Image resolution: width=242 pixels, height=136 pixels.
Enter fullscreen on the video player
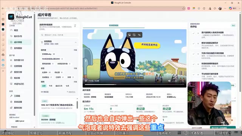176,81
